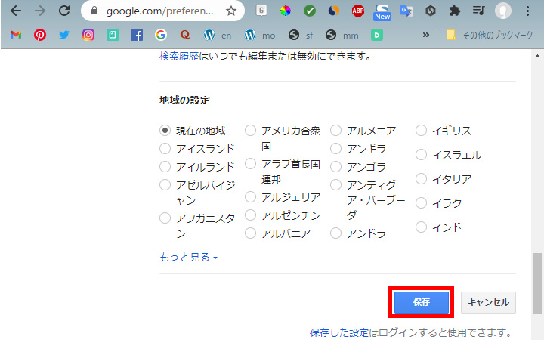Image resolution: width=544 pixels, height=340 pixels.
Task: Select the アイスランド region option
Action: pyautogui.click(x=165, y=149)
